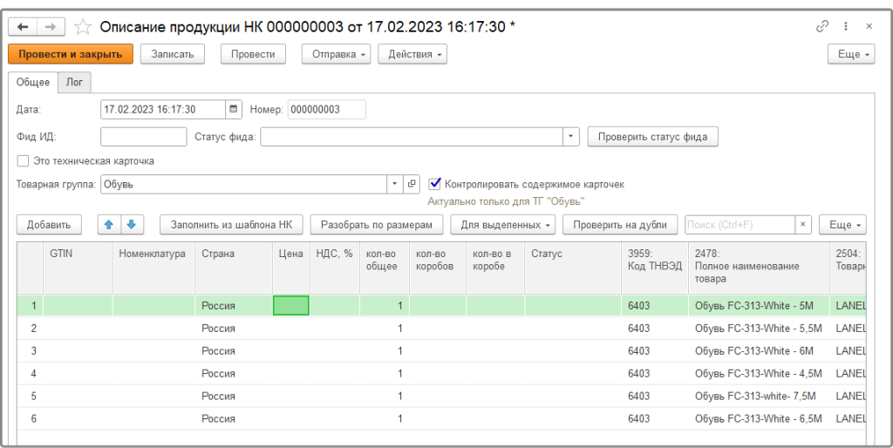Select row number 2 cell

(x=31, y=329)
